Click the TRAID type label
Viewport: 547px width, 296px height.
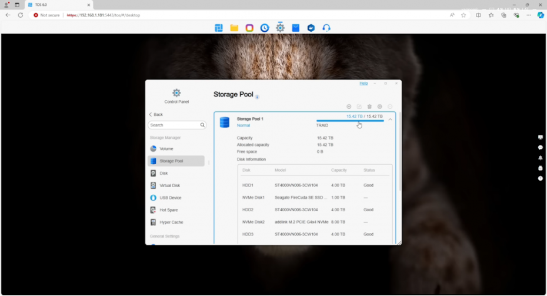pyautogui.click(x=322, y=125)
